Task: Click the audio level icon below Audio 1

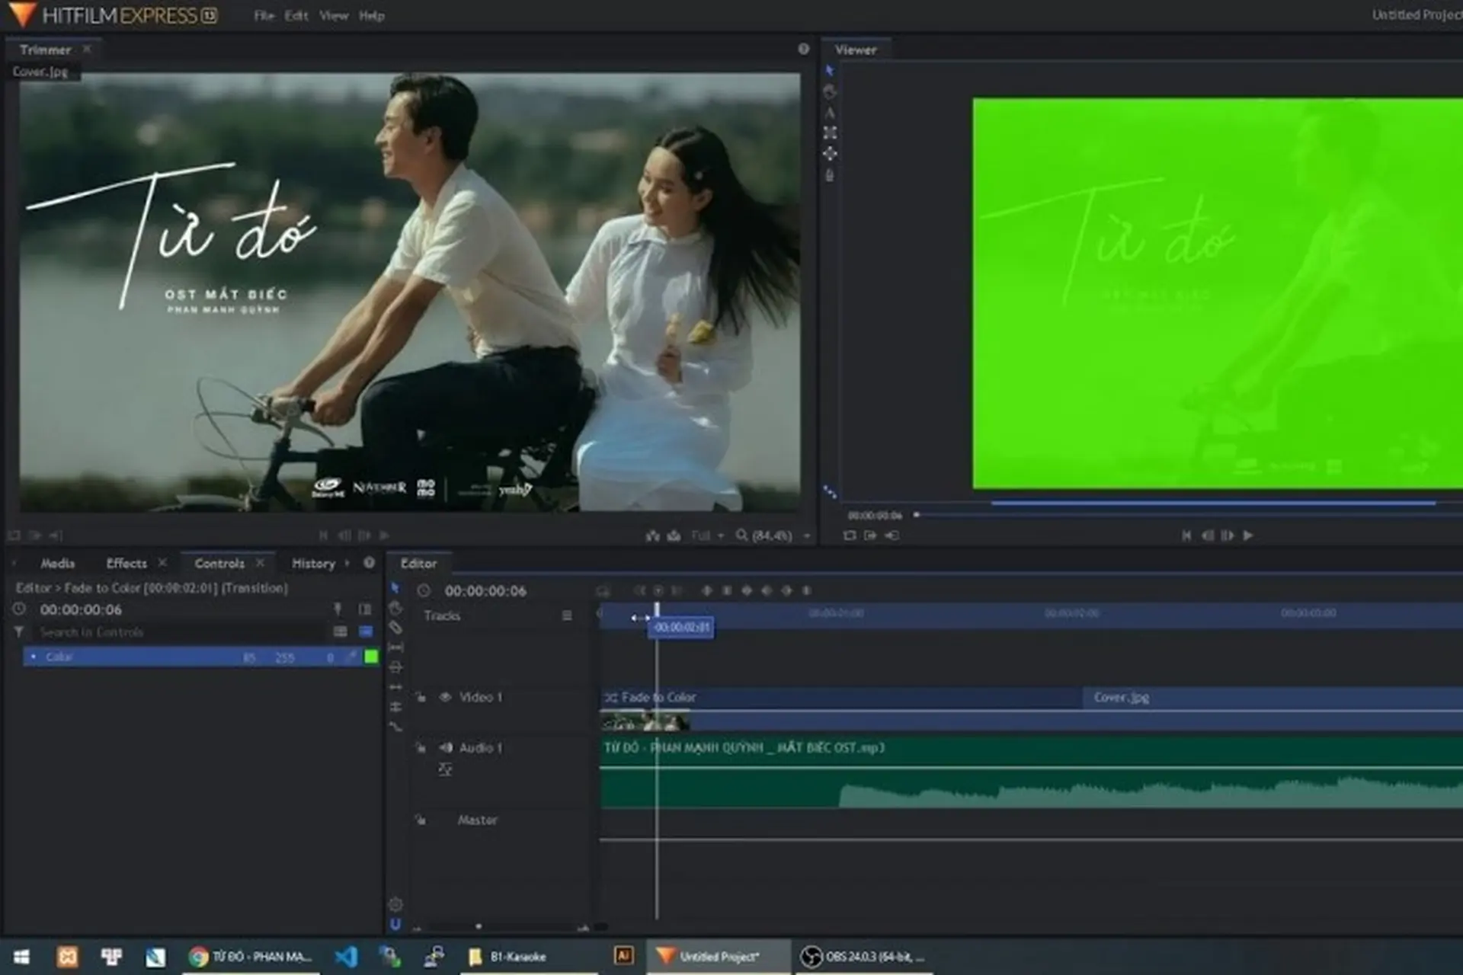Action: point(446,769)
